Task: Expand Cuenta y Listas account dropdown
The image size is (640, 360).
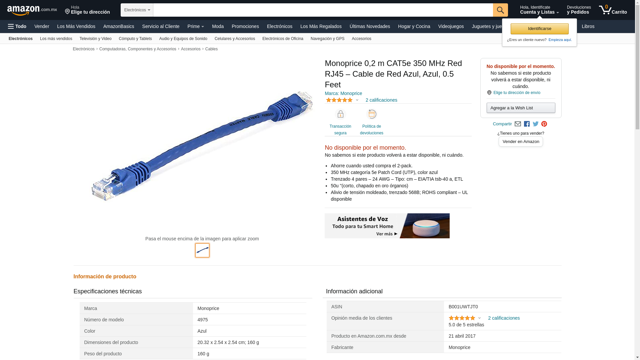Action: point(539,10)
